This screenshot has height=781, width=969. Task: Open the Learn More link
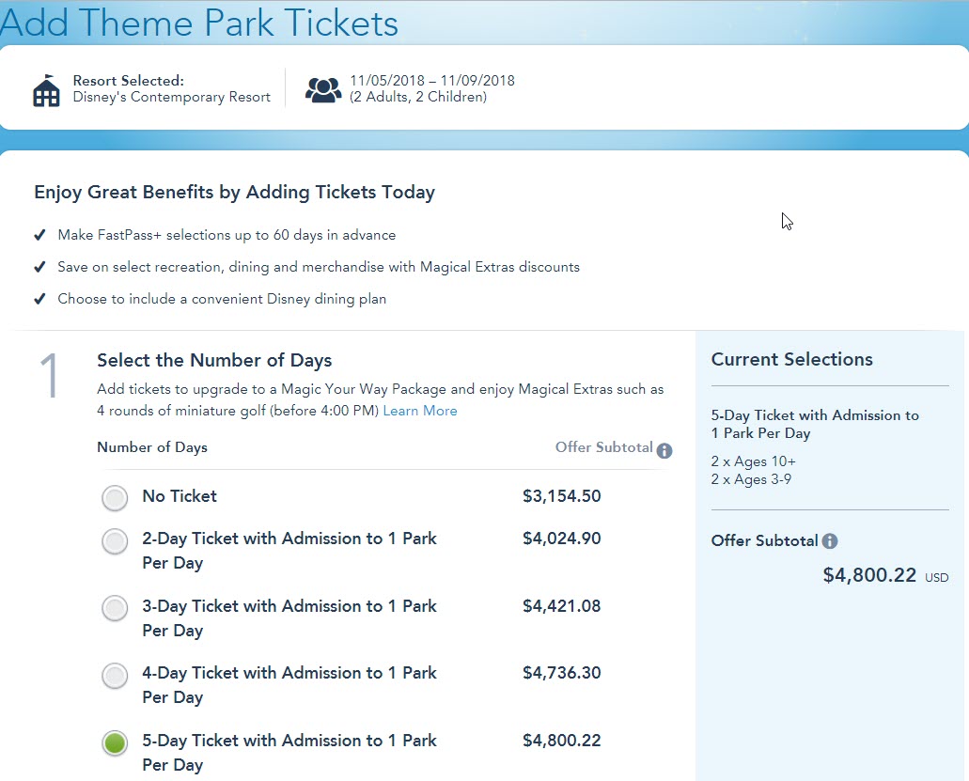pyautogui.click(x=420, y=411)
